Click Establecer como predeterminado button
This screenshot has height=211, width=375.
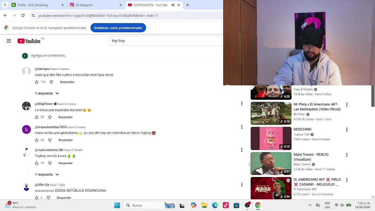click(118, 28)
